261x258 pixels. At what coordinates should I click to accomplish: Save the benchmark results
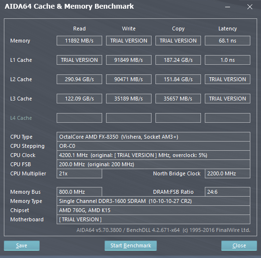coord(22,245)
